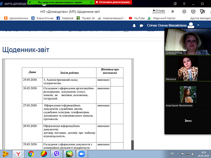
Task: Show hidden tray icons arrow
Action: (x=178, y=154)
